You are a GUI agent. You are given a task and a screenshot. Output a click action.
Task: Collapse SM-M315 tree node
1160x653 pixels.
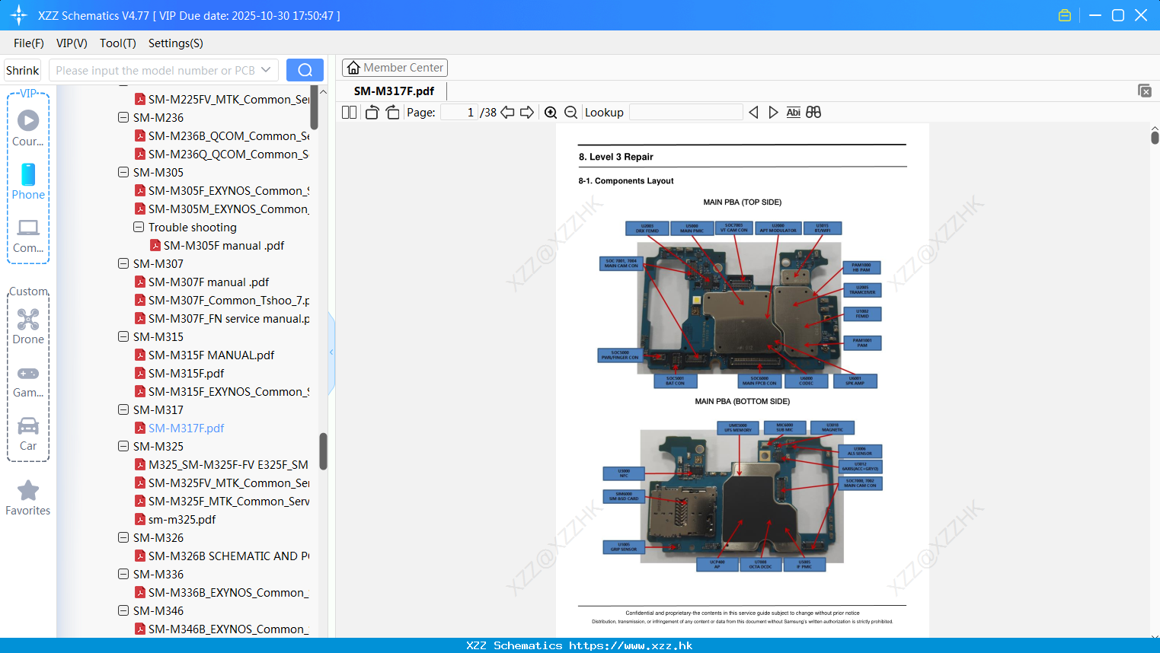pos(123,336)
